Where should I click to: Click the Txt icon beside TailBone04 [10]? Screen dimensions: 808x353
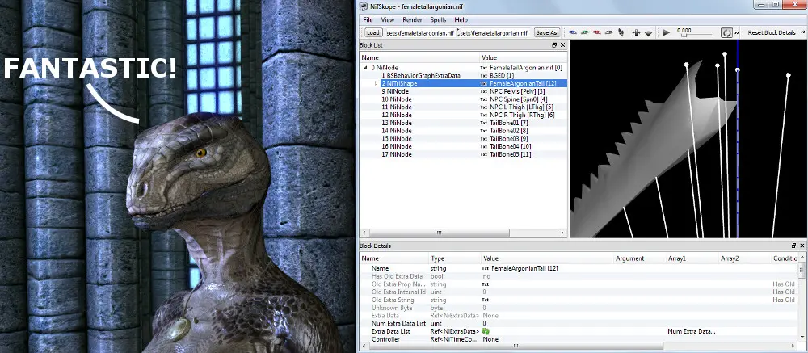tap(484, 146)
